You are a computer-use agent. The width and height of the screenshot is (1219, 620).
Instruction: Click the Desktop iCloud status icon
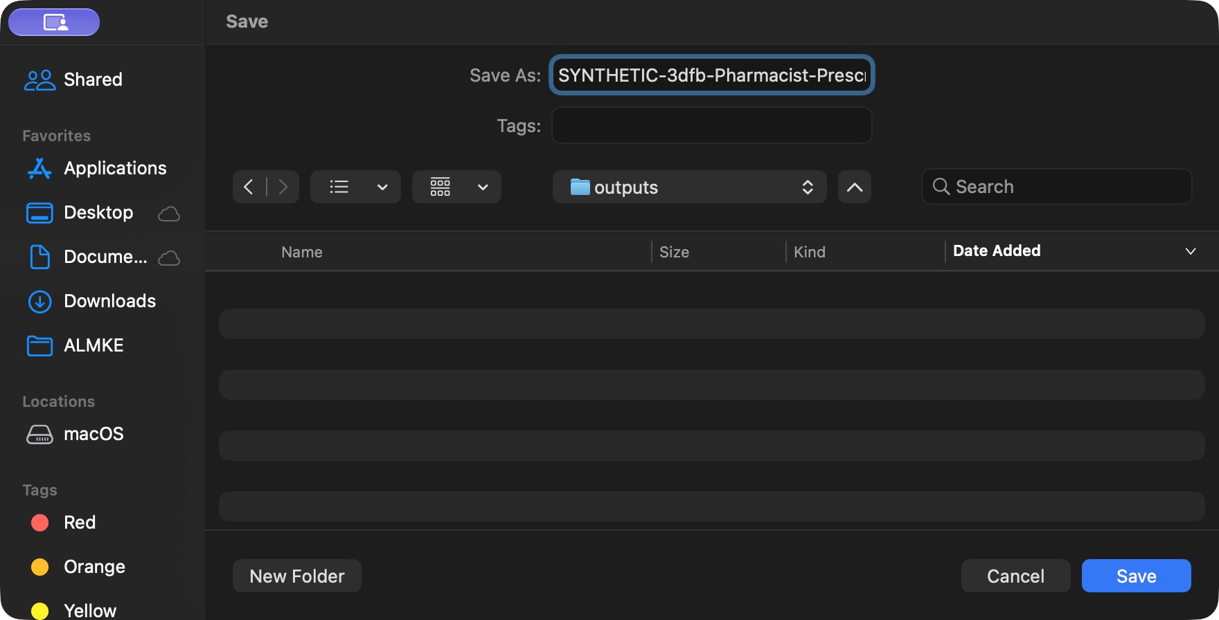169,214
